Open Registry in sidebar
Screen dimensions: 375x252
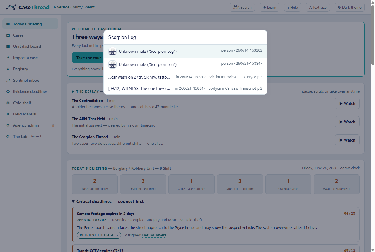coord(30,69)
